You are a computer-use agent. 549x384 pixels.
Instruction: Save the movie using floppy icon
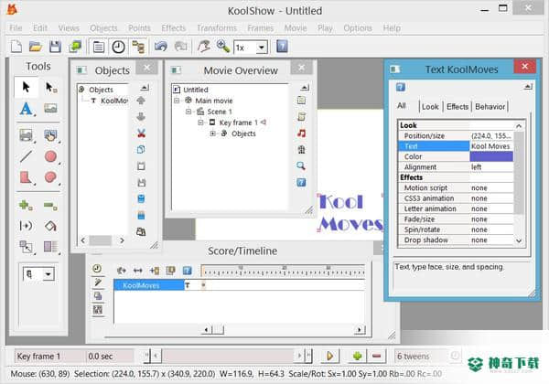click(x=55, y=47)
